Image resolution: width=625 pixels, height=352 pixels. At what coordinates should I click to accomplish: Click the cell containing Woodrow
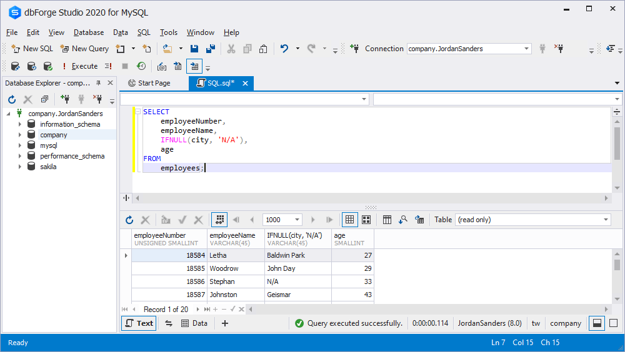(236, 268)
